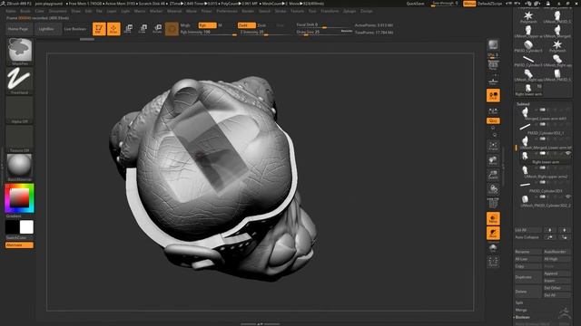The image size is (581, 326).
Task: Click the Solo icon in right shelf
Action: point(493,247)
